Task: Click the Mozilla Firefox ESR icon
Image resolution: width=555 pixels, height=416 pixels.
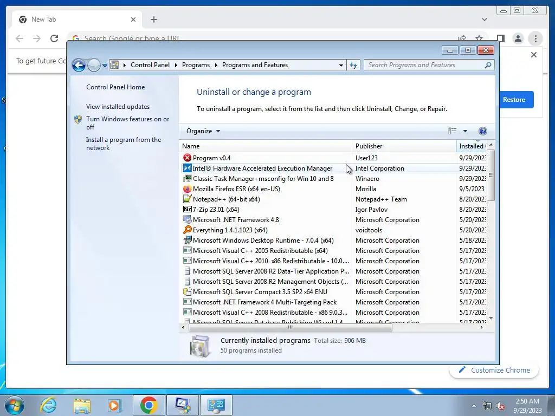Action: pos(187,188)
